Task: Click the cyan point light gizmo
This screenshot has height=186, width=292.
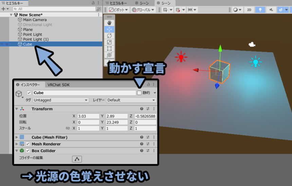Action: click(x=255, y=61)
